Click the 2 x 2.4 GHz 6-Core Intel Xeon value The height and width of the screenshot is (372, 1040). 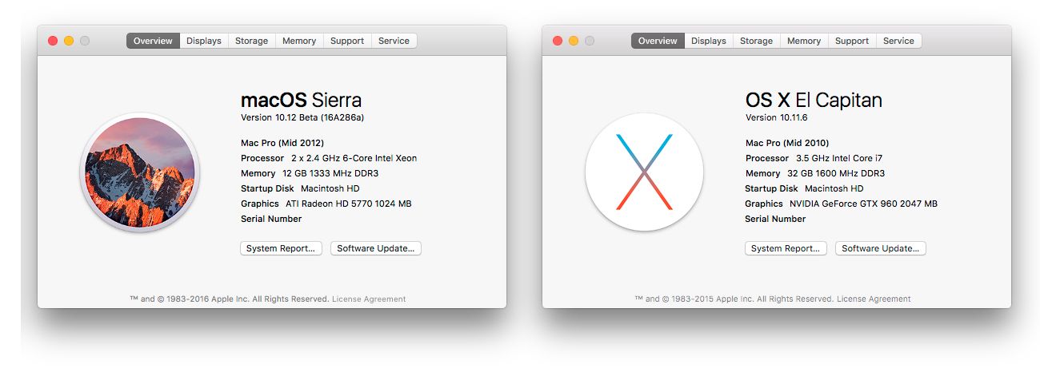[354, 158]
